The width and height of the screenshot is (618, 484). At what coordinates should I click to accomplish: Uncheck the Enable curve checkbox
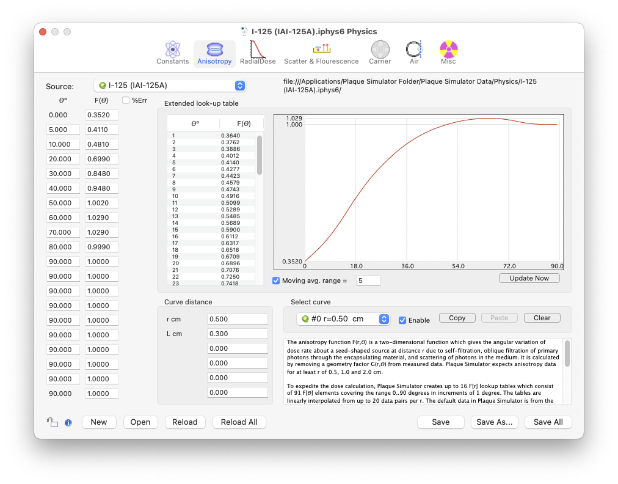point(402,320)
